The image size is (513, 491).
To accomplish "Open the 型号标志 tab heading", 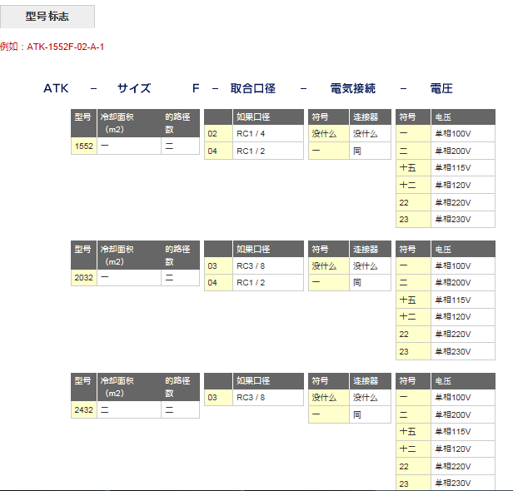I will 47,17.
